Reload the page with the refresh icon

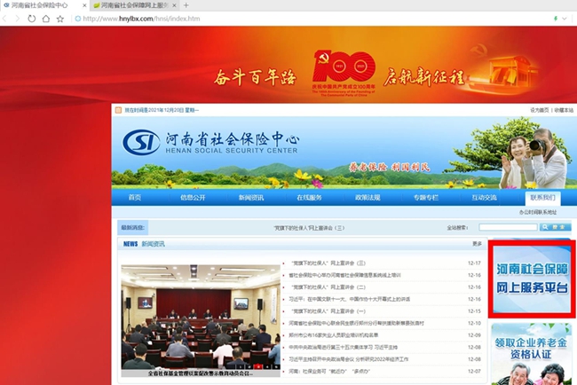pos(32,19)
